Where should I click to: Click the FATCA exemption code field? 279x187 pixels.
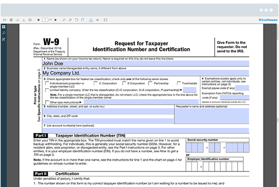[235, 97]
